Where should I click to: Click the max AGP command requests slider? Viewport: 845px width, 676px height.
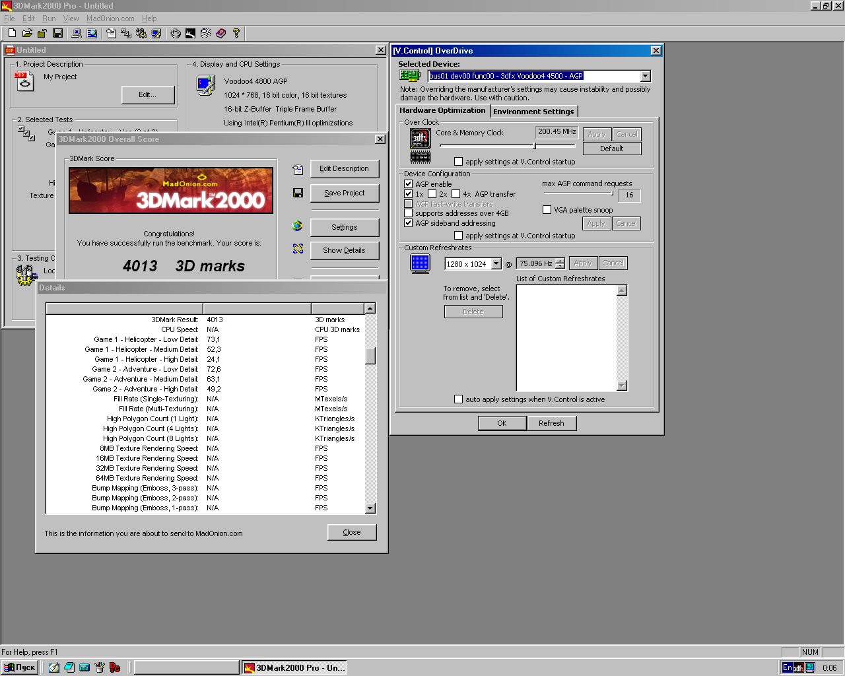coord(578,193)
